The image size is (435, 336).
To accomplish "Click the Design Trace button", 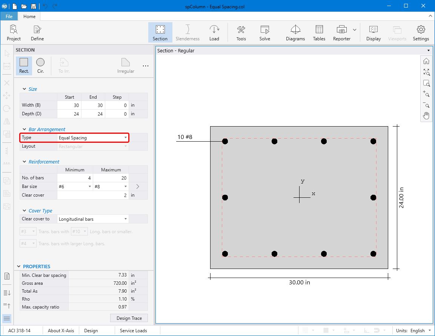I will 129,318.
